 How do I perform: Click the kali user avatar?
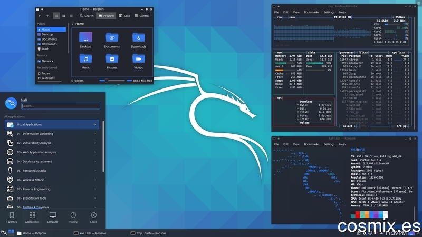point(11,103)
